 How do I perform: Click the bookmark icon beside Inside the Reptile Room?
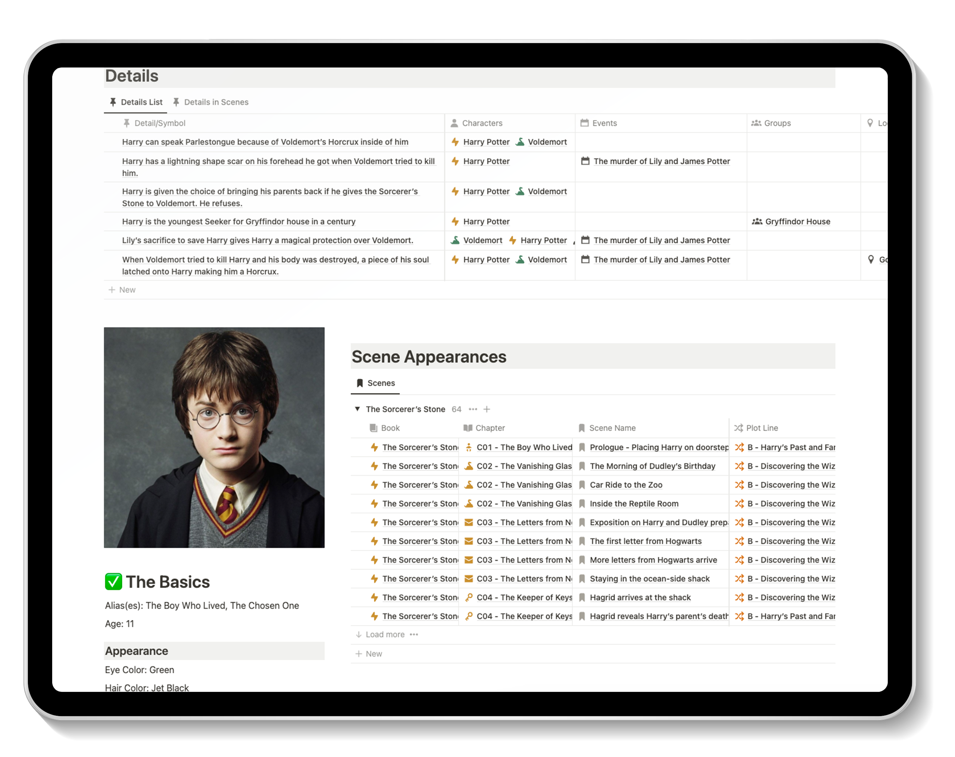click(582, 503)
